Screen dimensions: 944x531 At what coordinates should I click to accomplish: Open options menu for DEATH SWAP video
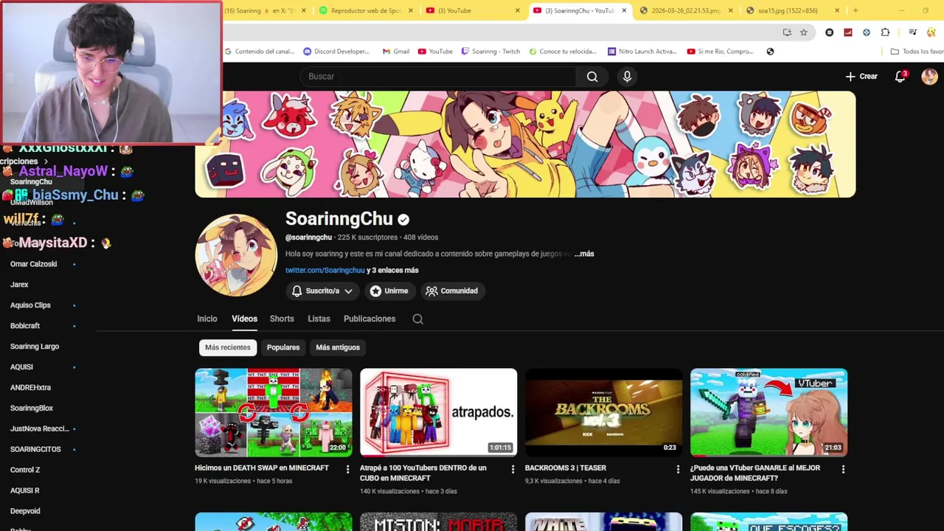coord(348,469)
